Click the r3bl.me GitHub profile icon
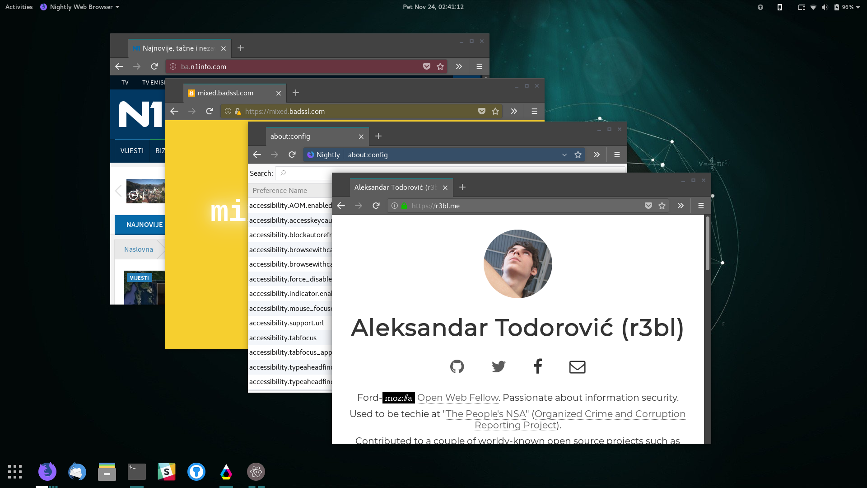This screenshot has height=488, width=867. coord(457,366)
